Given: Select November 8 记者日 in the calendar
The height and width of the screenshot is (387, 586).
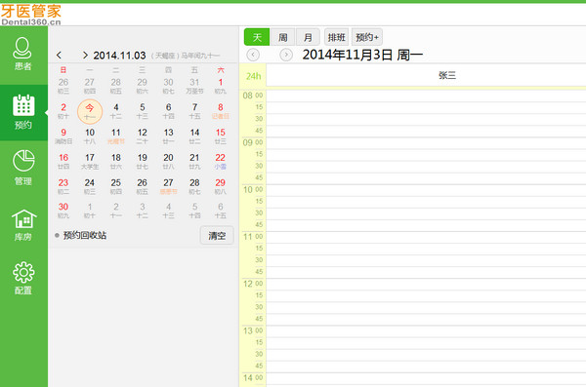Looking at the screenshot, I should point(221,111).
